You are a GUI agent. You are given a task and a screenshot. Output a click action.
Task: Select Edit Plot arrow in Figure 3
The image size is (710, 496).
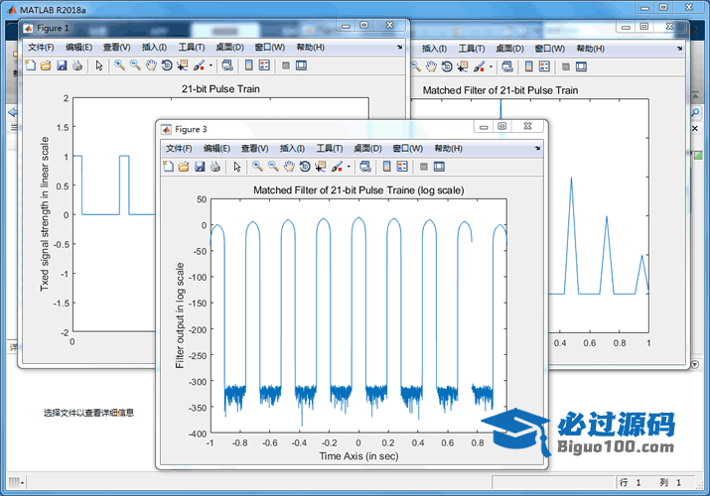[237, 167]
